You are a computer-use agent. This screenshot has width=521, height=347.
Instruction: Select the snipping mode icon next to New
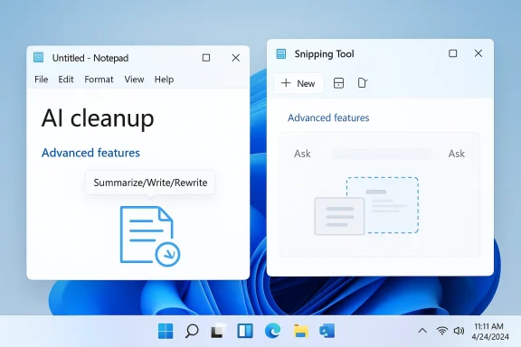338,83
